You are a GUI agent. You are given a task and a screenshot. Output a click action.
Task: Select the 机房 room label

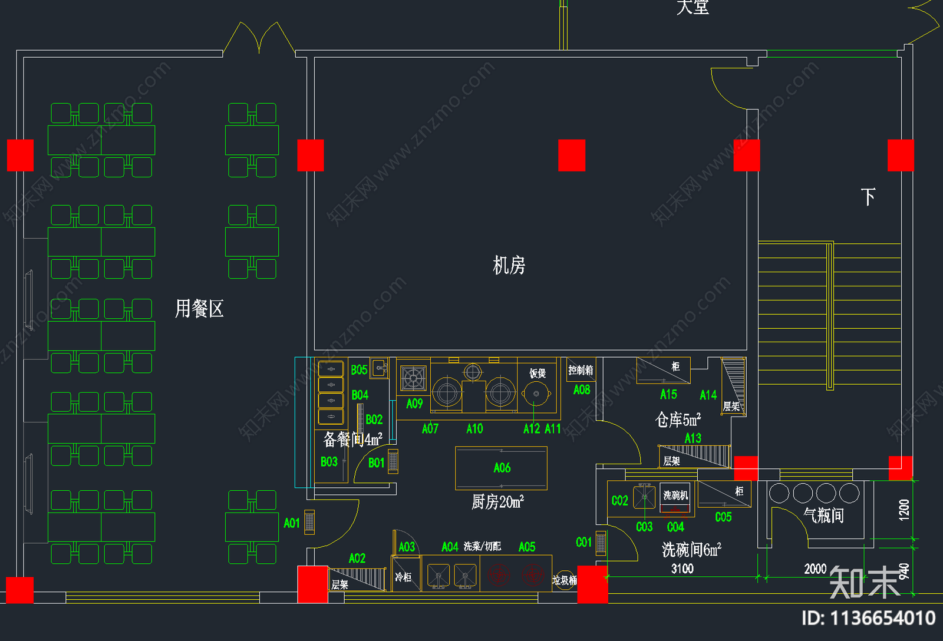pyautogui.click(x=509, y=265)
